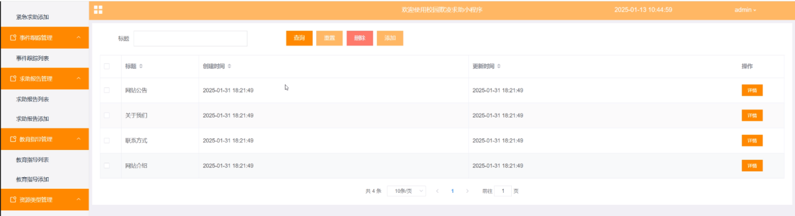
Task: Open 详情 for 关于我们 row
Action: click(752, 115)
